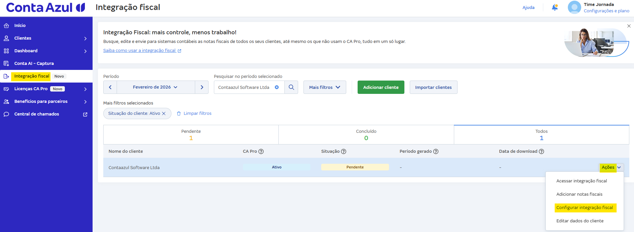Click the Central de chamados chat icon
Viewport: 634px width, 232px height.
tap(6, 114)
